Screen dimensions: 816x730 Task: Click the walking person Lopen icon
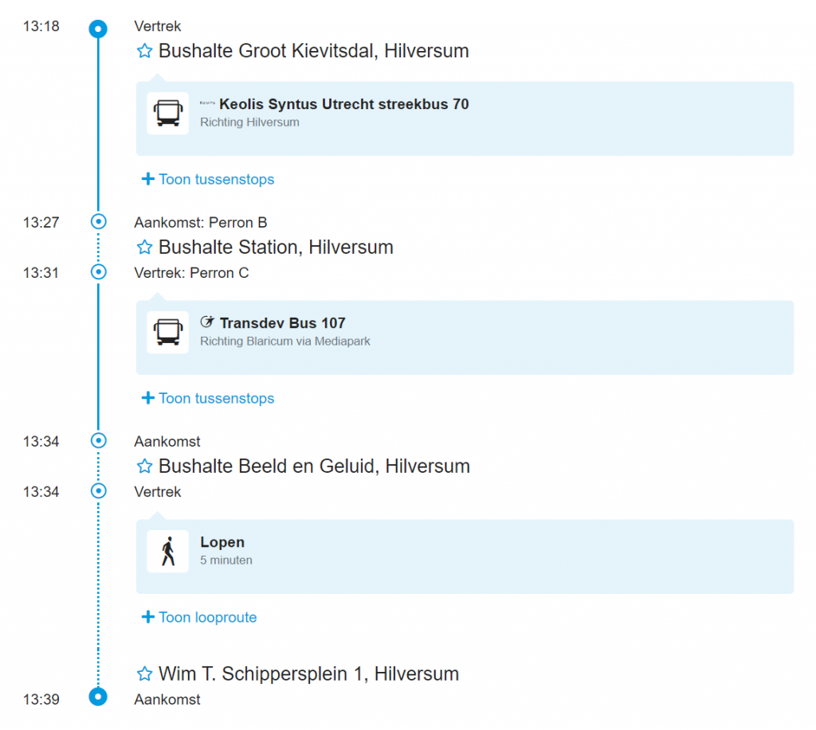point(167,551)
